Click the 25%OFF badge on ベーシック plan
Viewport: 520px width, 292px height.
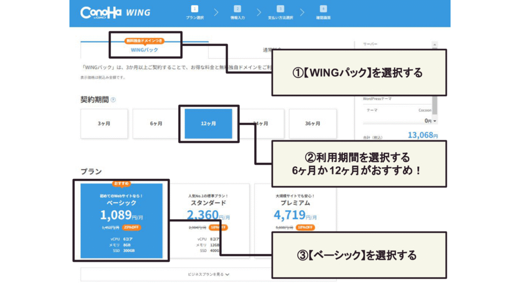pyautogui.click(x=132, y=228)
